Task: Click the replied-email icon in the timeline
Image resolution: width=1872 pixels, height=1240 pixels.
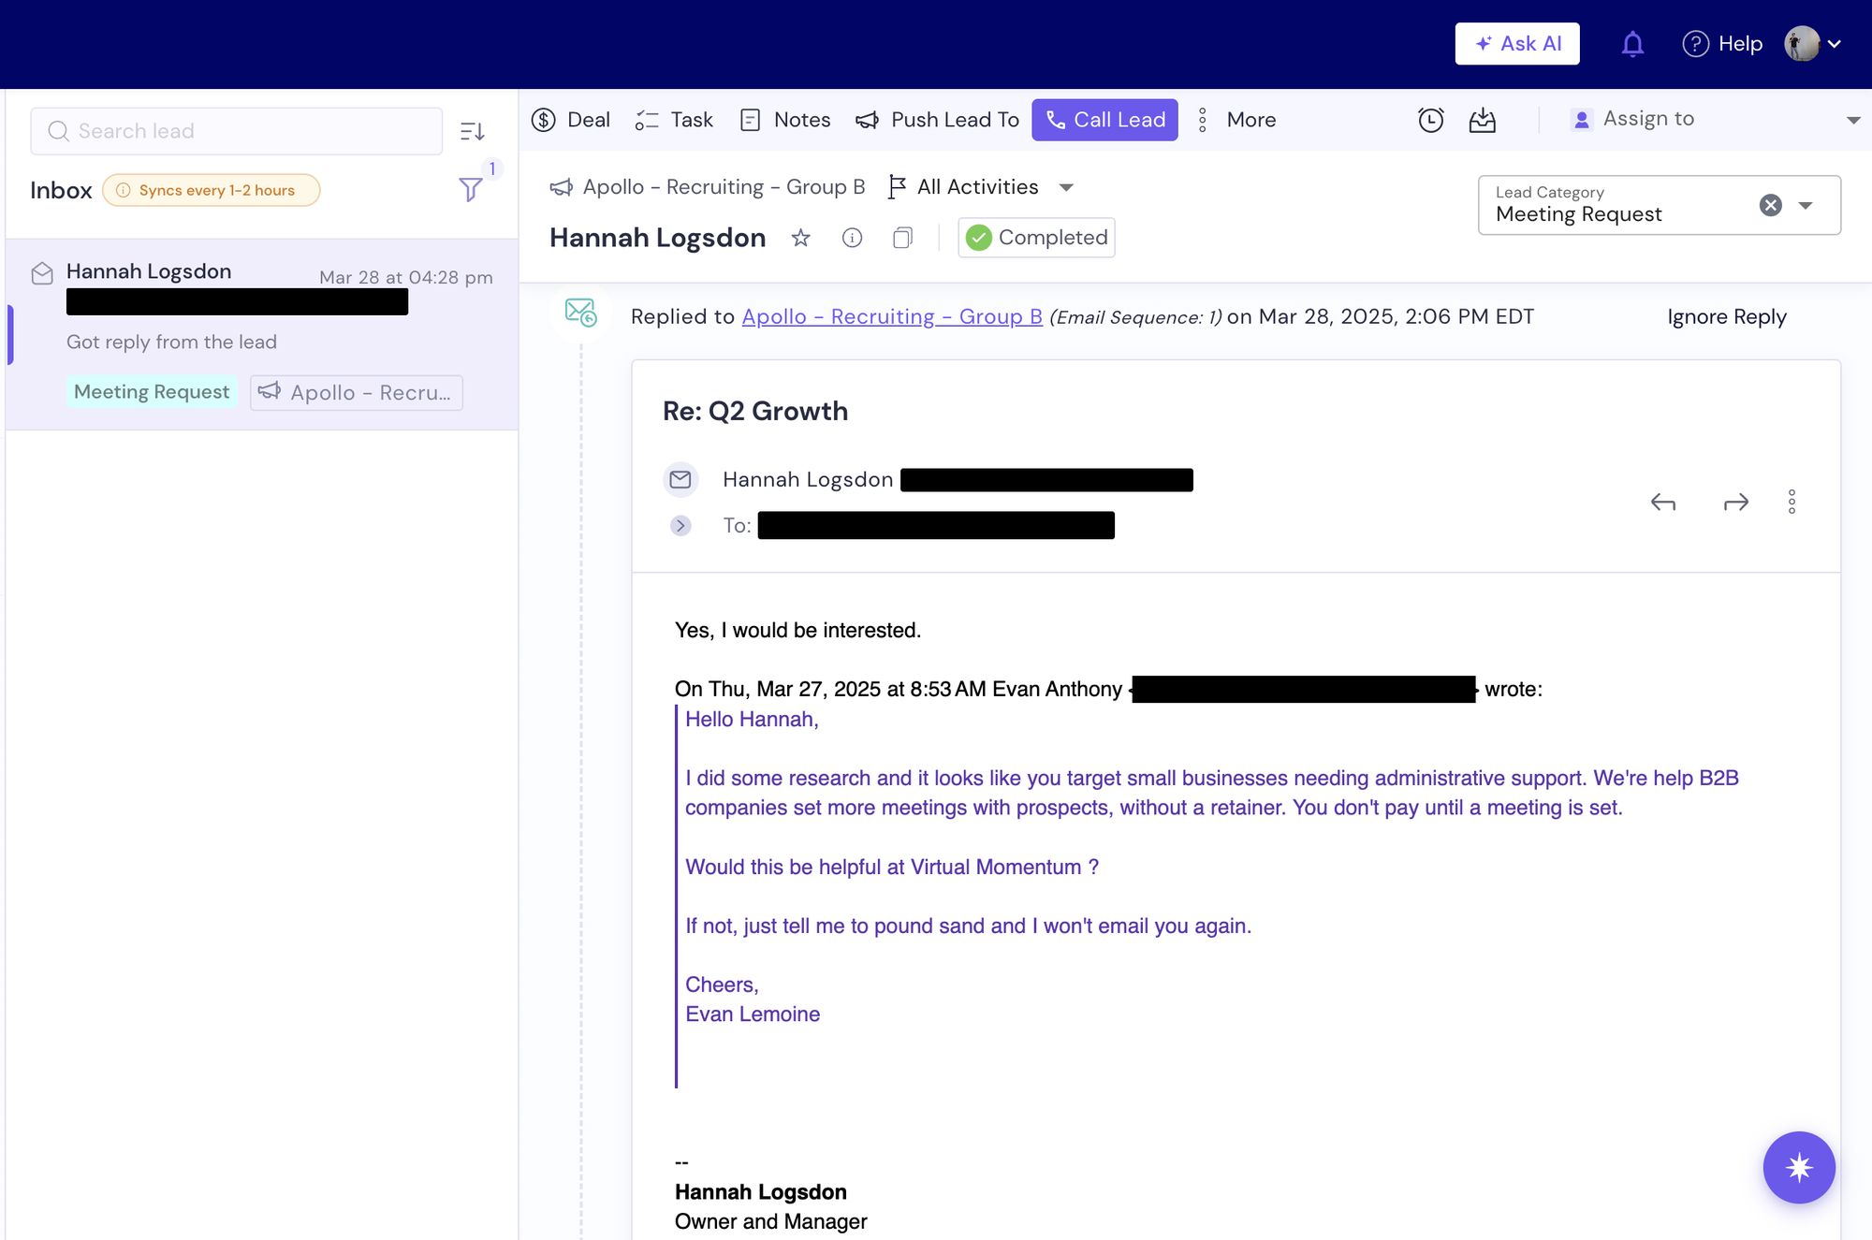Action: (x=580, y=312)
